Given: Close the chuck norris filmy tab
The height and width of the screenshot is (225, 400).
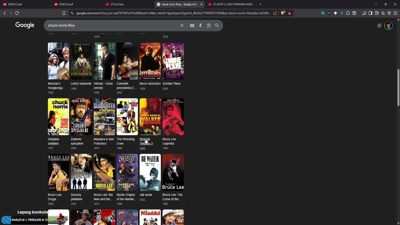Looking at the screenshot, I should (x=201, y=4).
